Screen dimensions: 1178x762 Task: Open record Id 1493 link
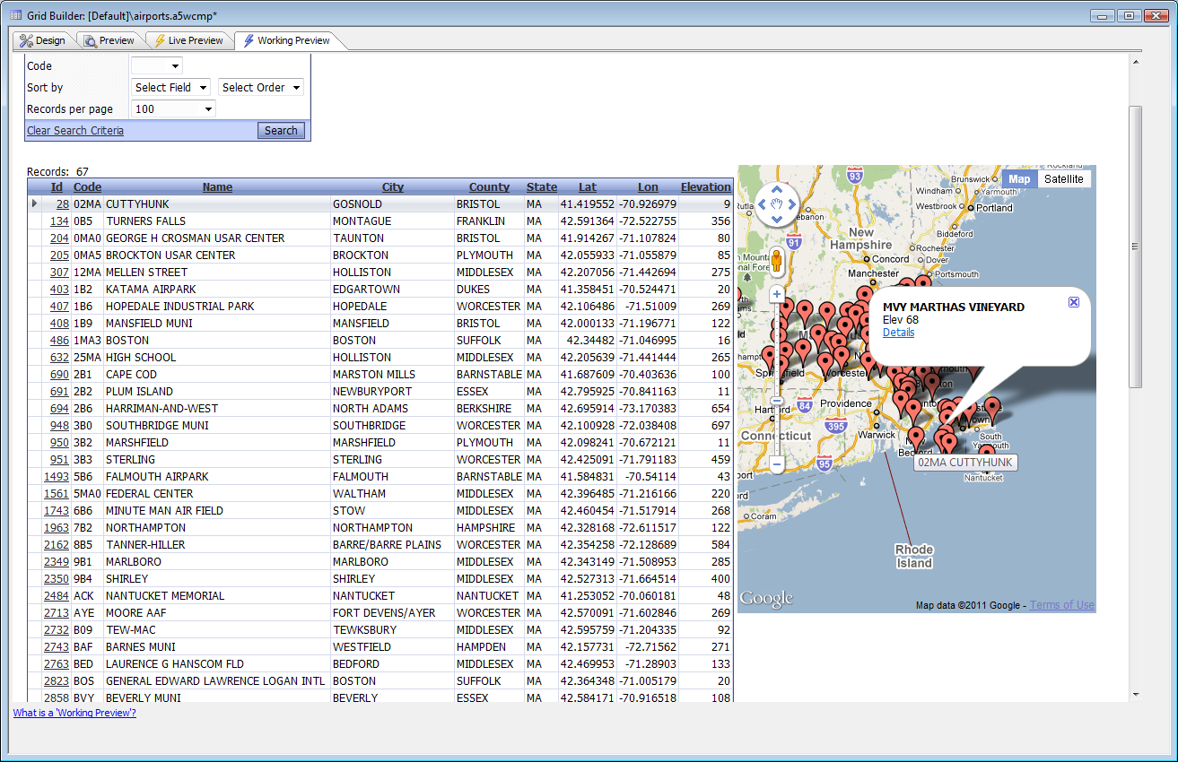57,477
